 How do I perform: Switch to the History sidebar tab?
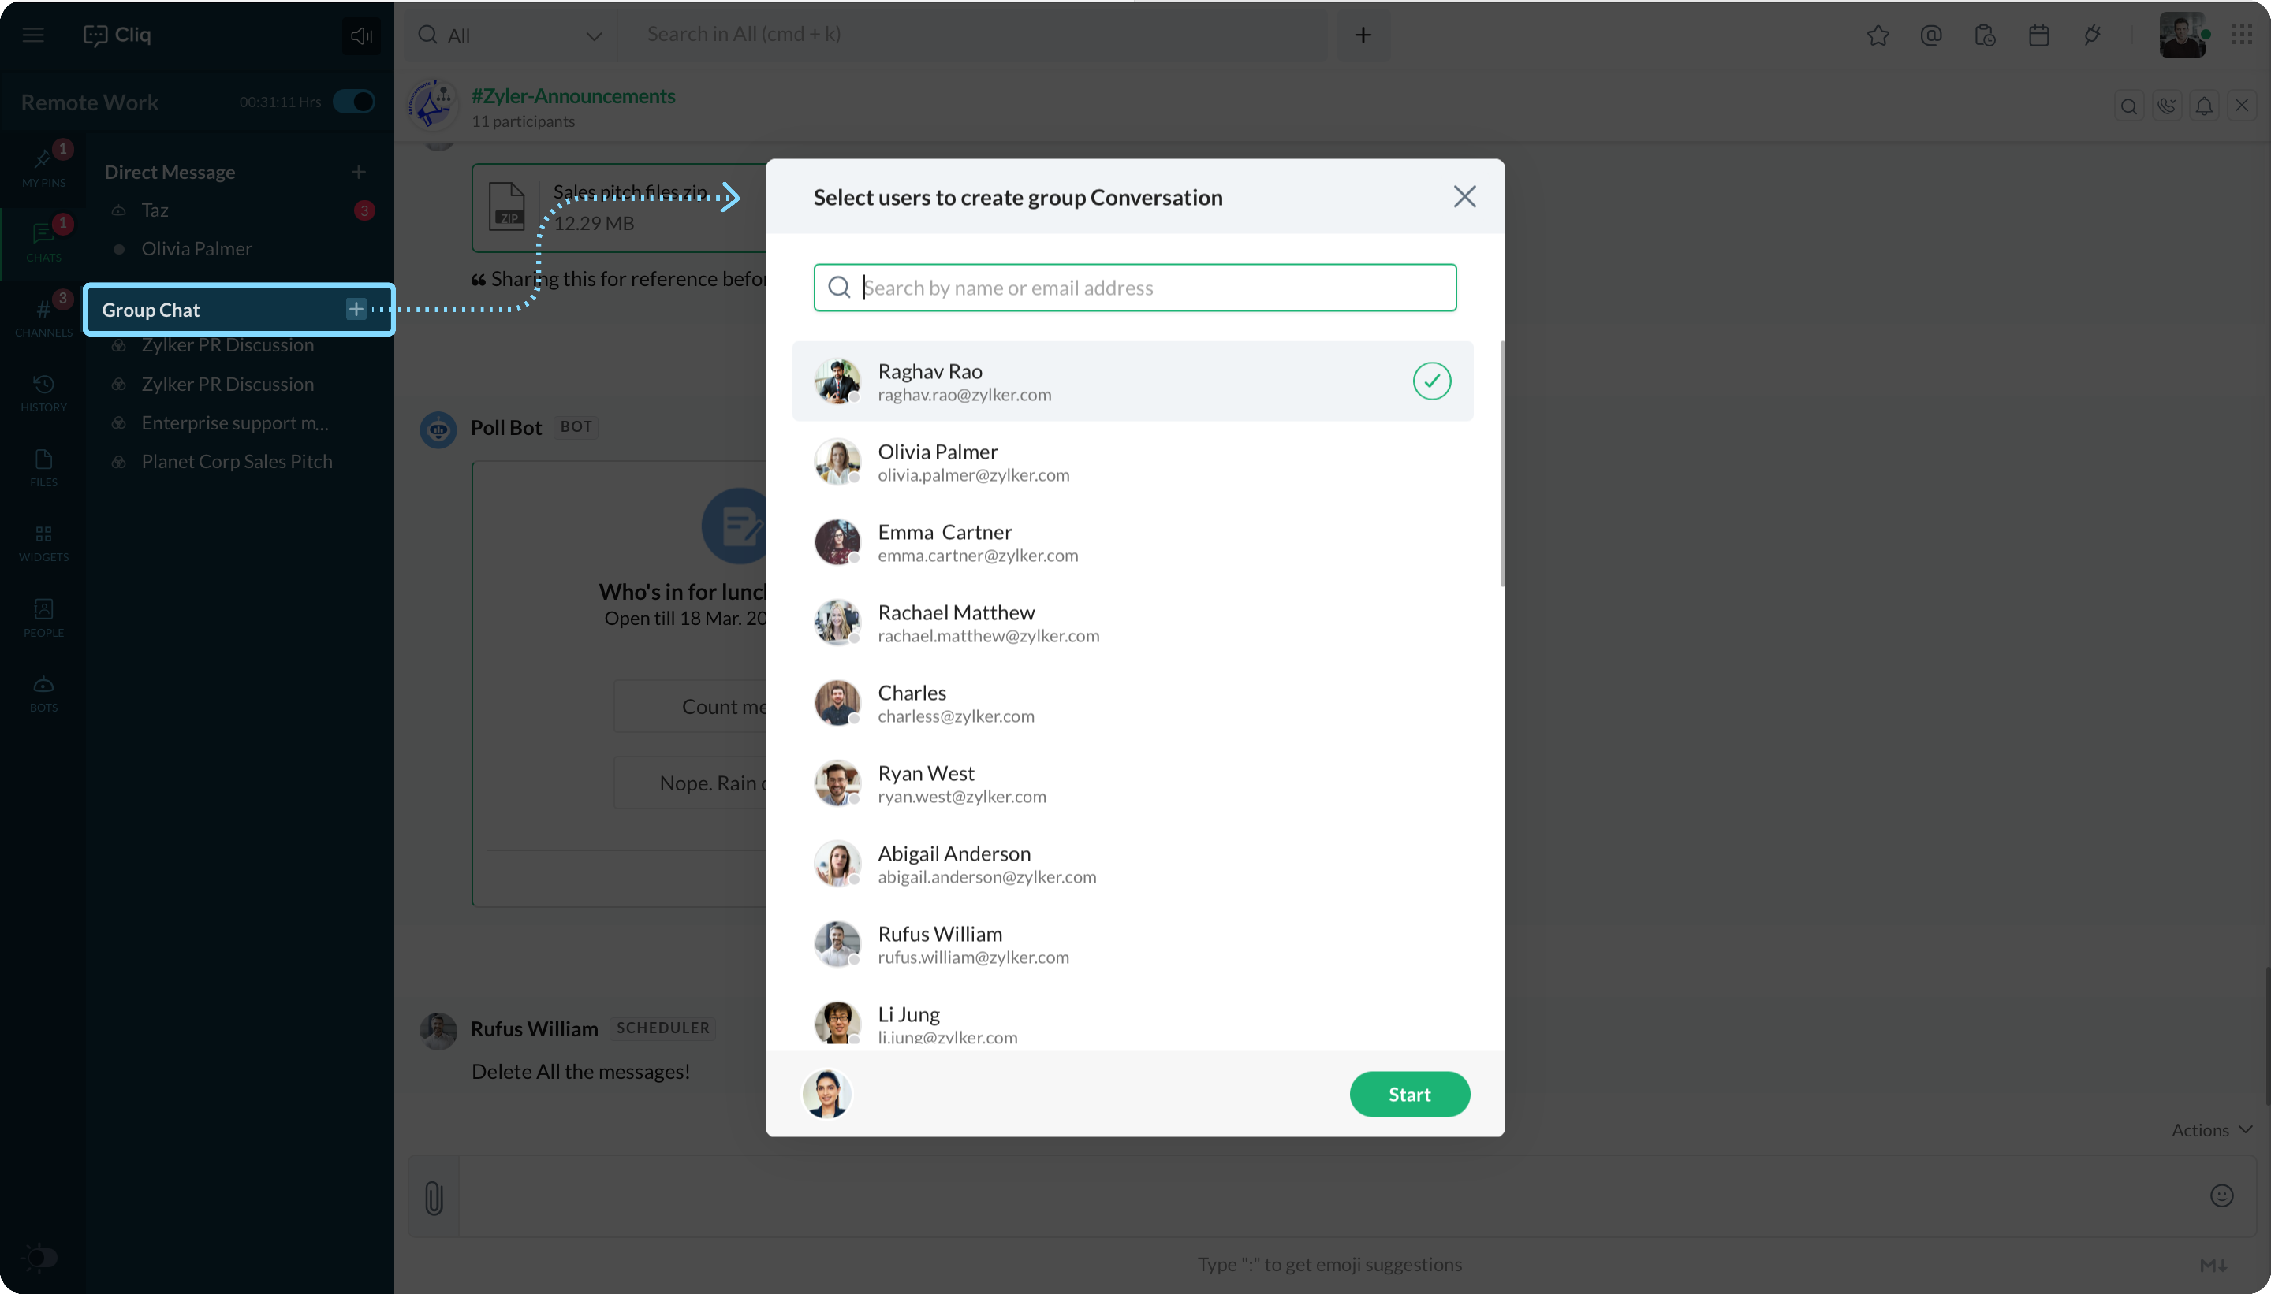(44, 393)
